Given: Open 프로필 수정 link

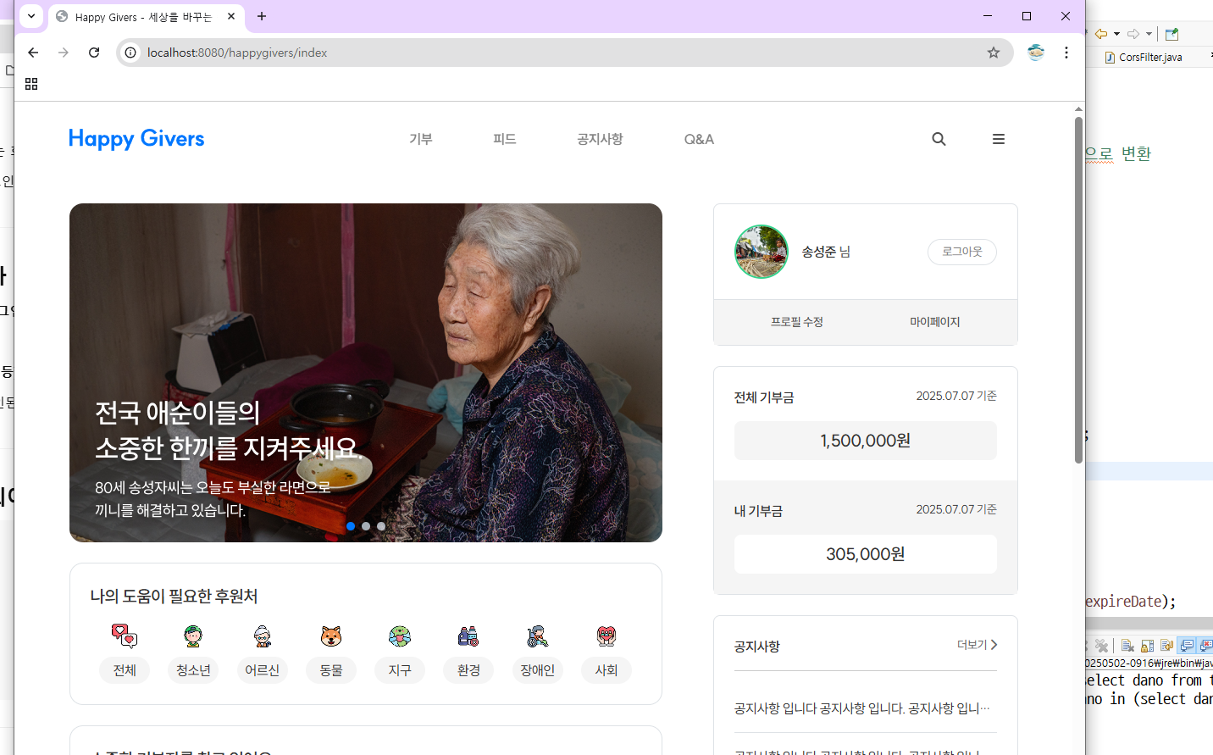Looking at the screenshot, I should tap(796, 322).
